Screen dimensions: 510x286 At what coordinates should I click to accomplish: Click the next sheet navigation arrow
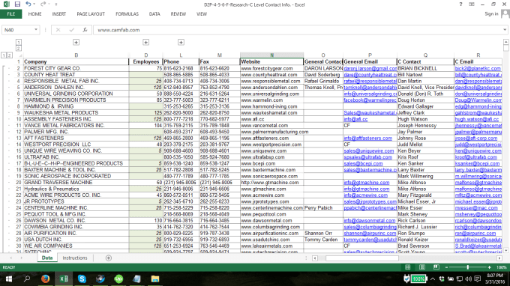pyautogui.click(x=22, y=258)
